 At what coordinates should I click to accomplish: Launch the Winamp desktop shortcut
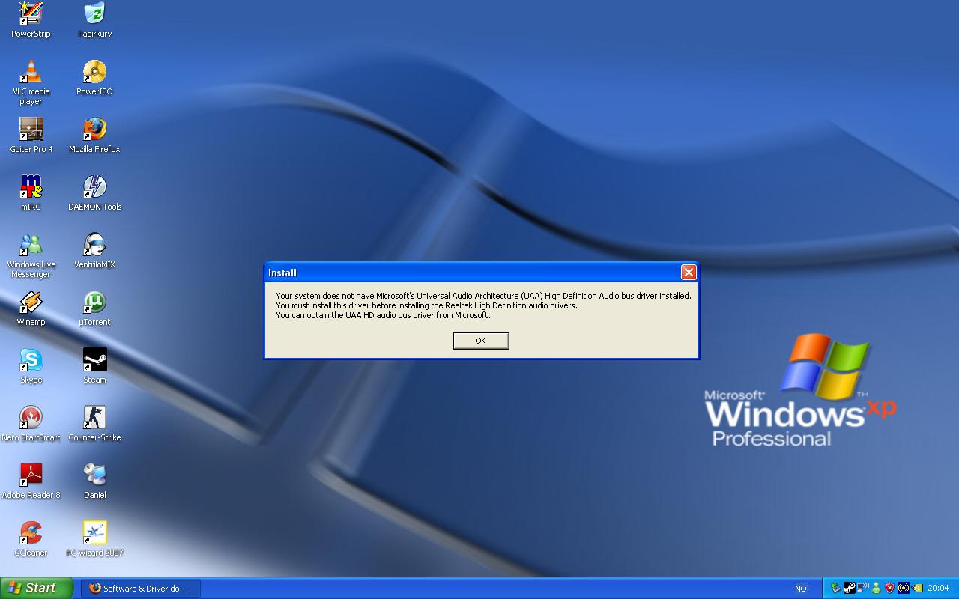click(x=31, y=308)
